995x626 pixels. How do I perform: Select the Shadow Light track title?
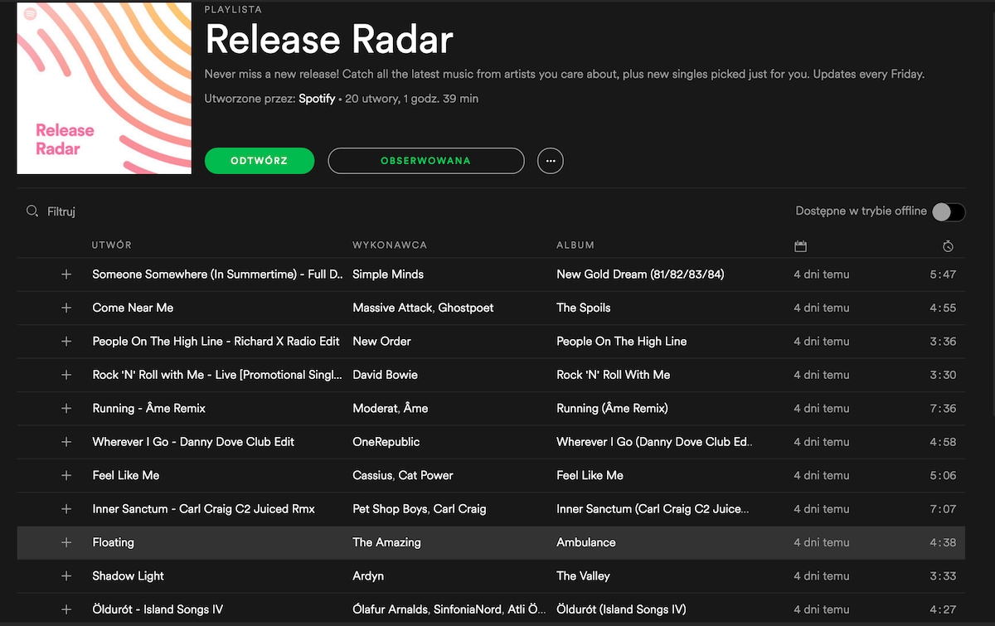tap(129, 576)
